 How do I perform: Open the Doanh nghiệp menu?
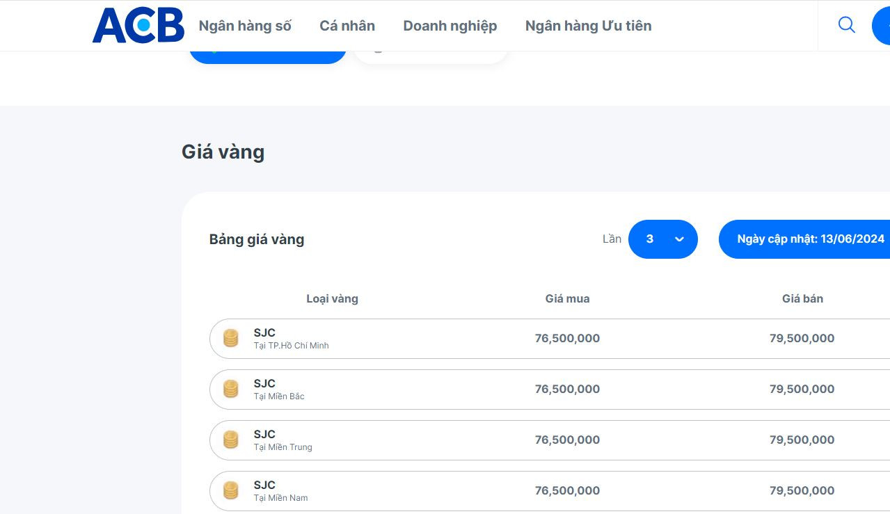[450, 26]
